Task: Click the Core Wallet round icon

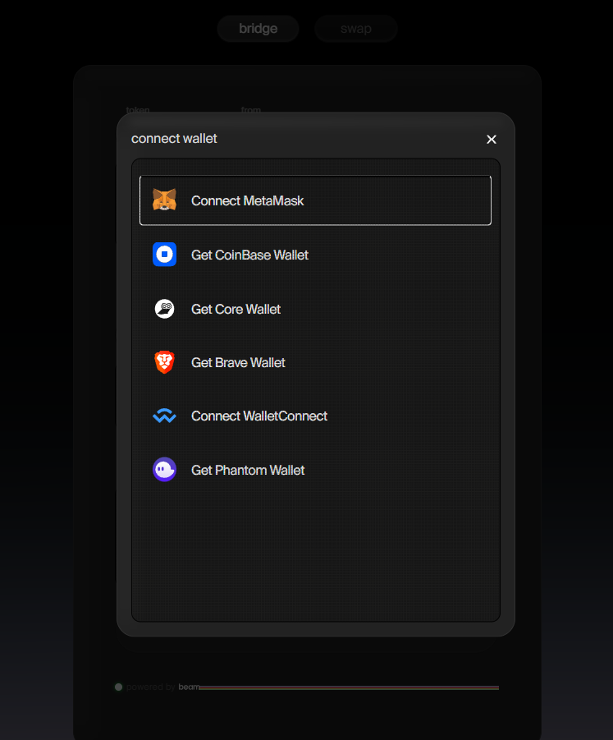Action: (165, 309)
